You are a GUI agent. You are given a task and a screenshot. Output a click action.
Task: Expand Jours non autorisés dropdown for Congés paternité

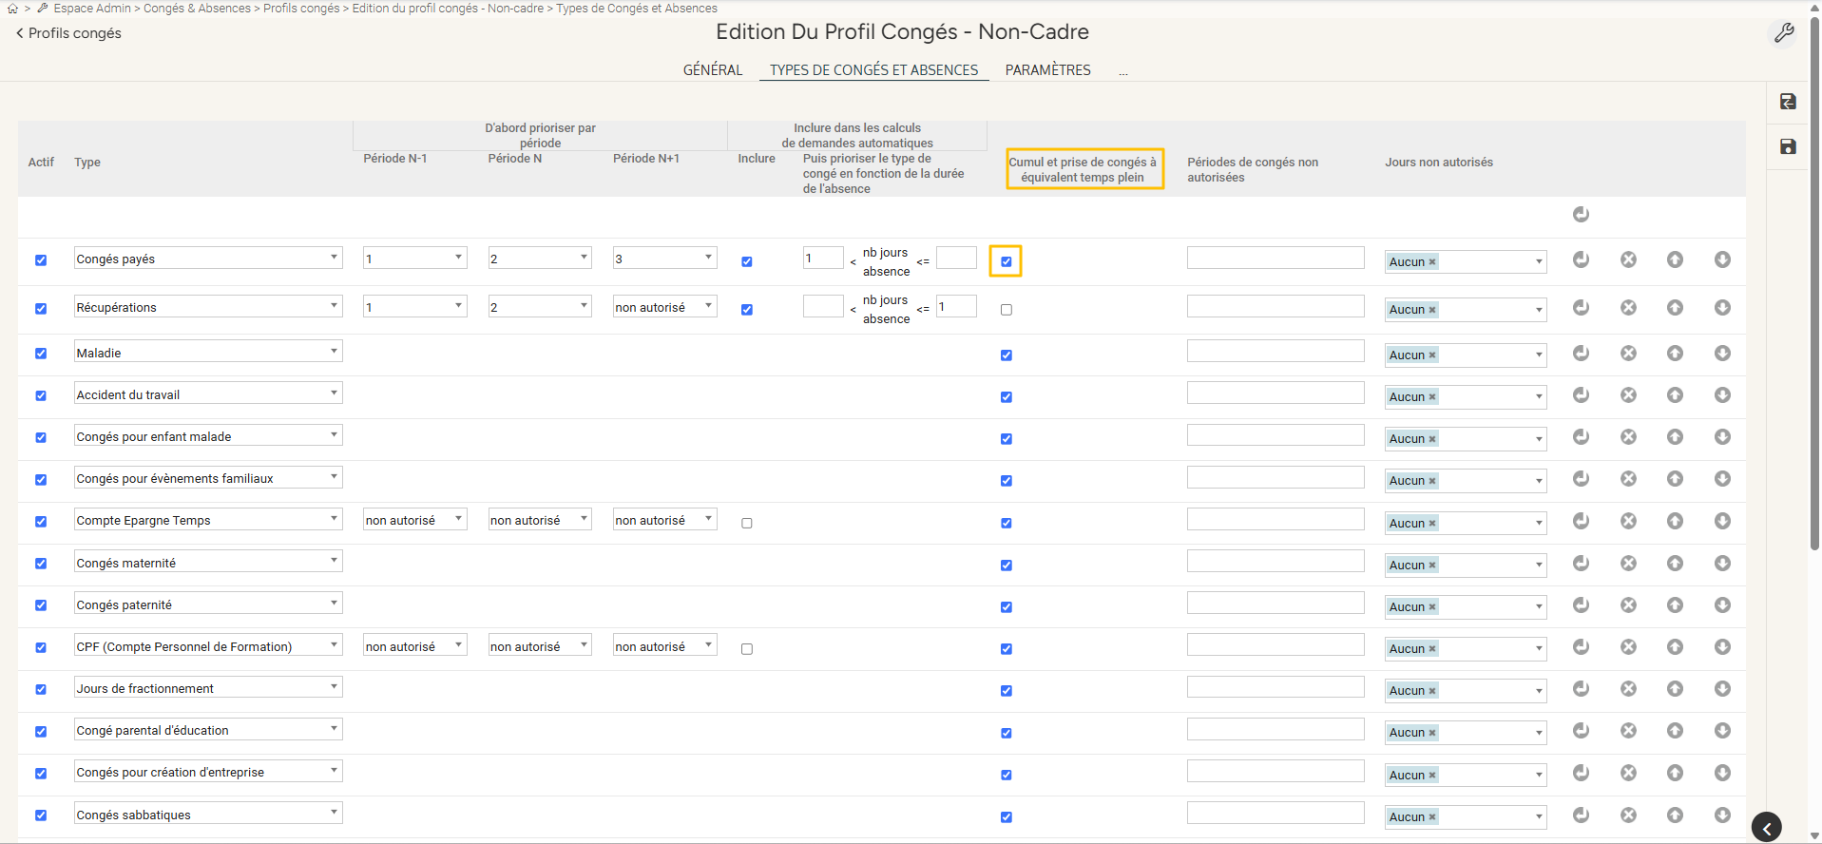(1538, 607)
